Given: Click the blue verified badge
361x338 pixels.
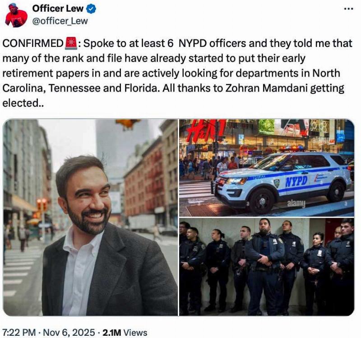Looking at the screenshot, I should (91, 9).
